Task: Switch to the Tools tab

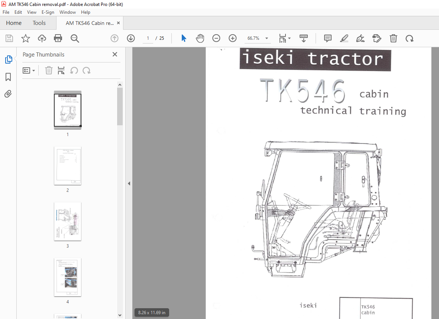Action: [39, 23]
